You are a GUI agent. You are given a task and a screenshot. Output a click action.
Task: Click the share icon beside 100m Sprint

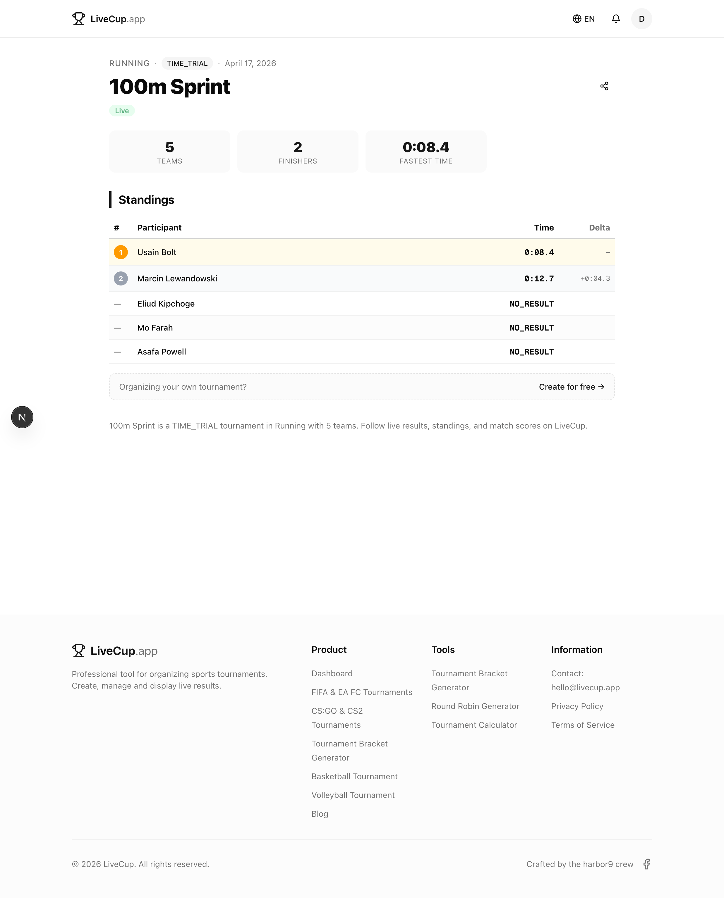[604, 86]
